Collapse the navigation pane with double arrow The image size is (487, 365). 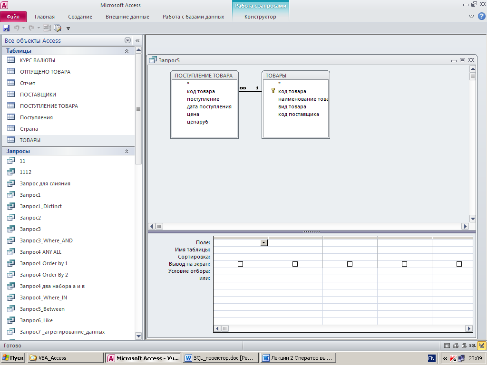(137, 40)
